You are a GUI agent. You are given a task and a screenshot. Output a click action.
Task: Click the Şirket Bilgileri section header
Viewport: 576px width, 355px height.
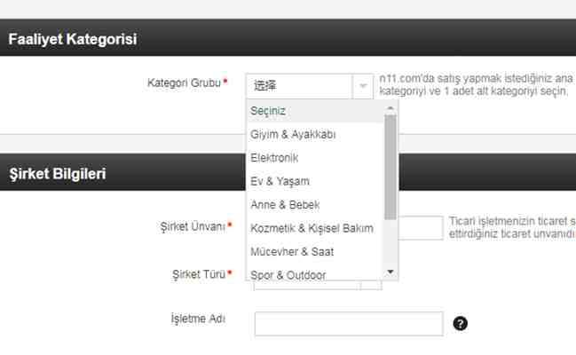point(58,173)
